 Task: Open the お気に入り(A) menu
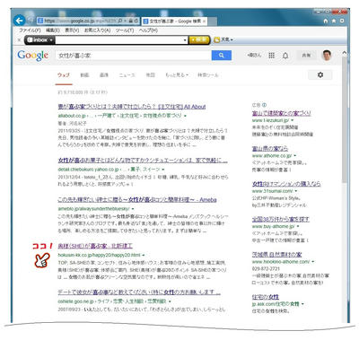tap(97, 31)
